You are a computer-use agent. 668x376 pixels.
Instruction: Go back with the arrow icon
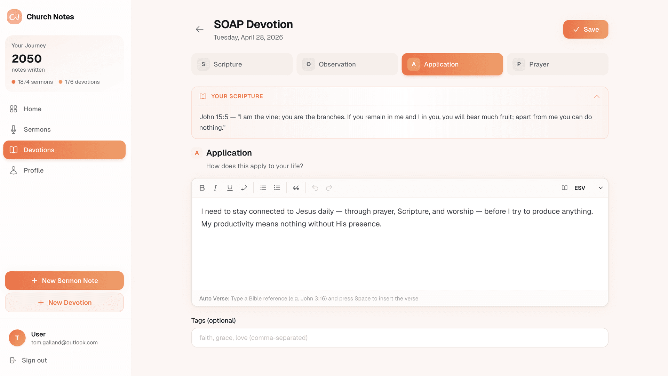pos(199,30)
